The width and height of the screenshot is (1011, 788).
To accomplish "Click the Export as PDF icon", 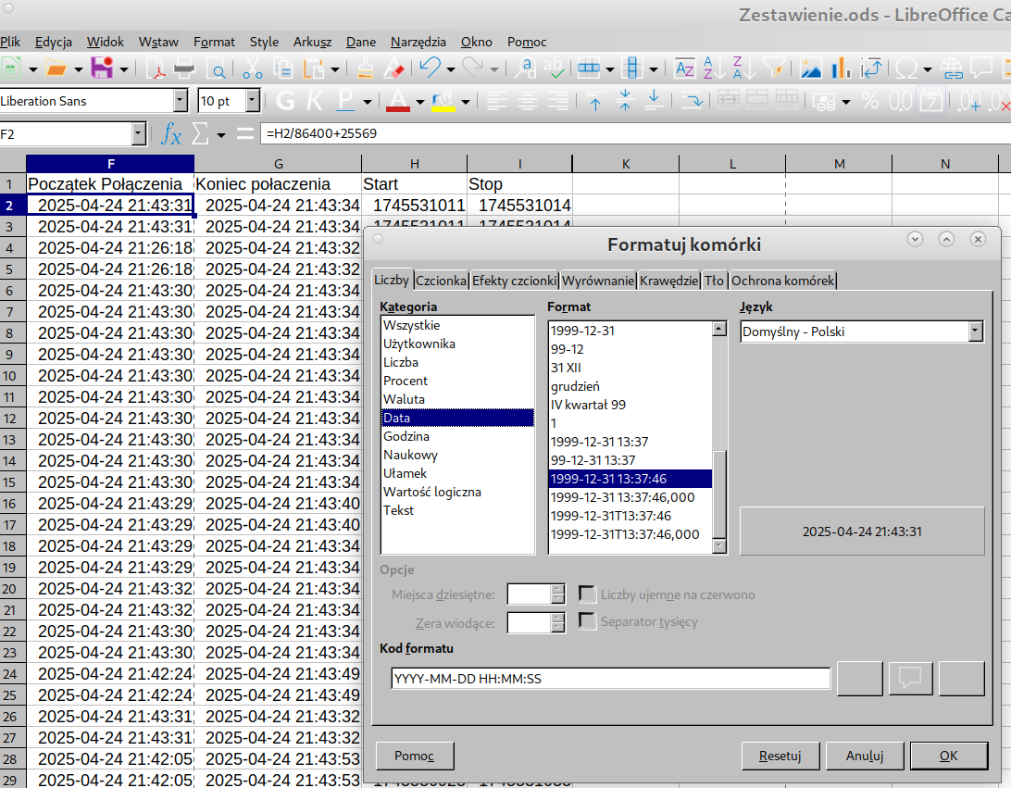I will coord(155,68).
